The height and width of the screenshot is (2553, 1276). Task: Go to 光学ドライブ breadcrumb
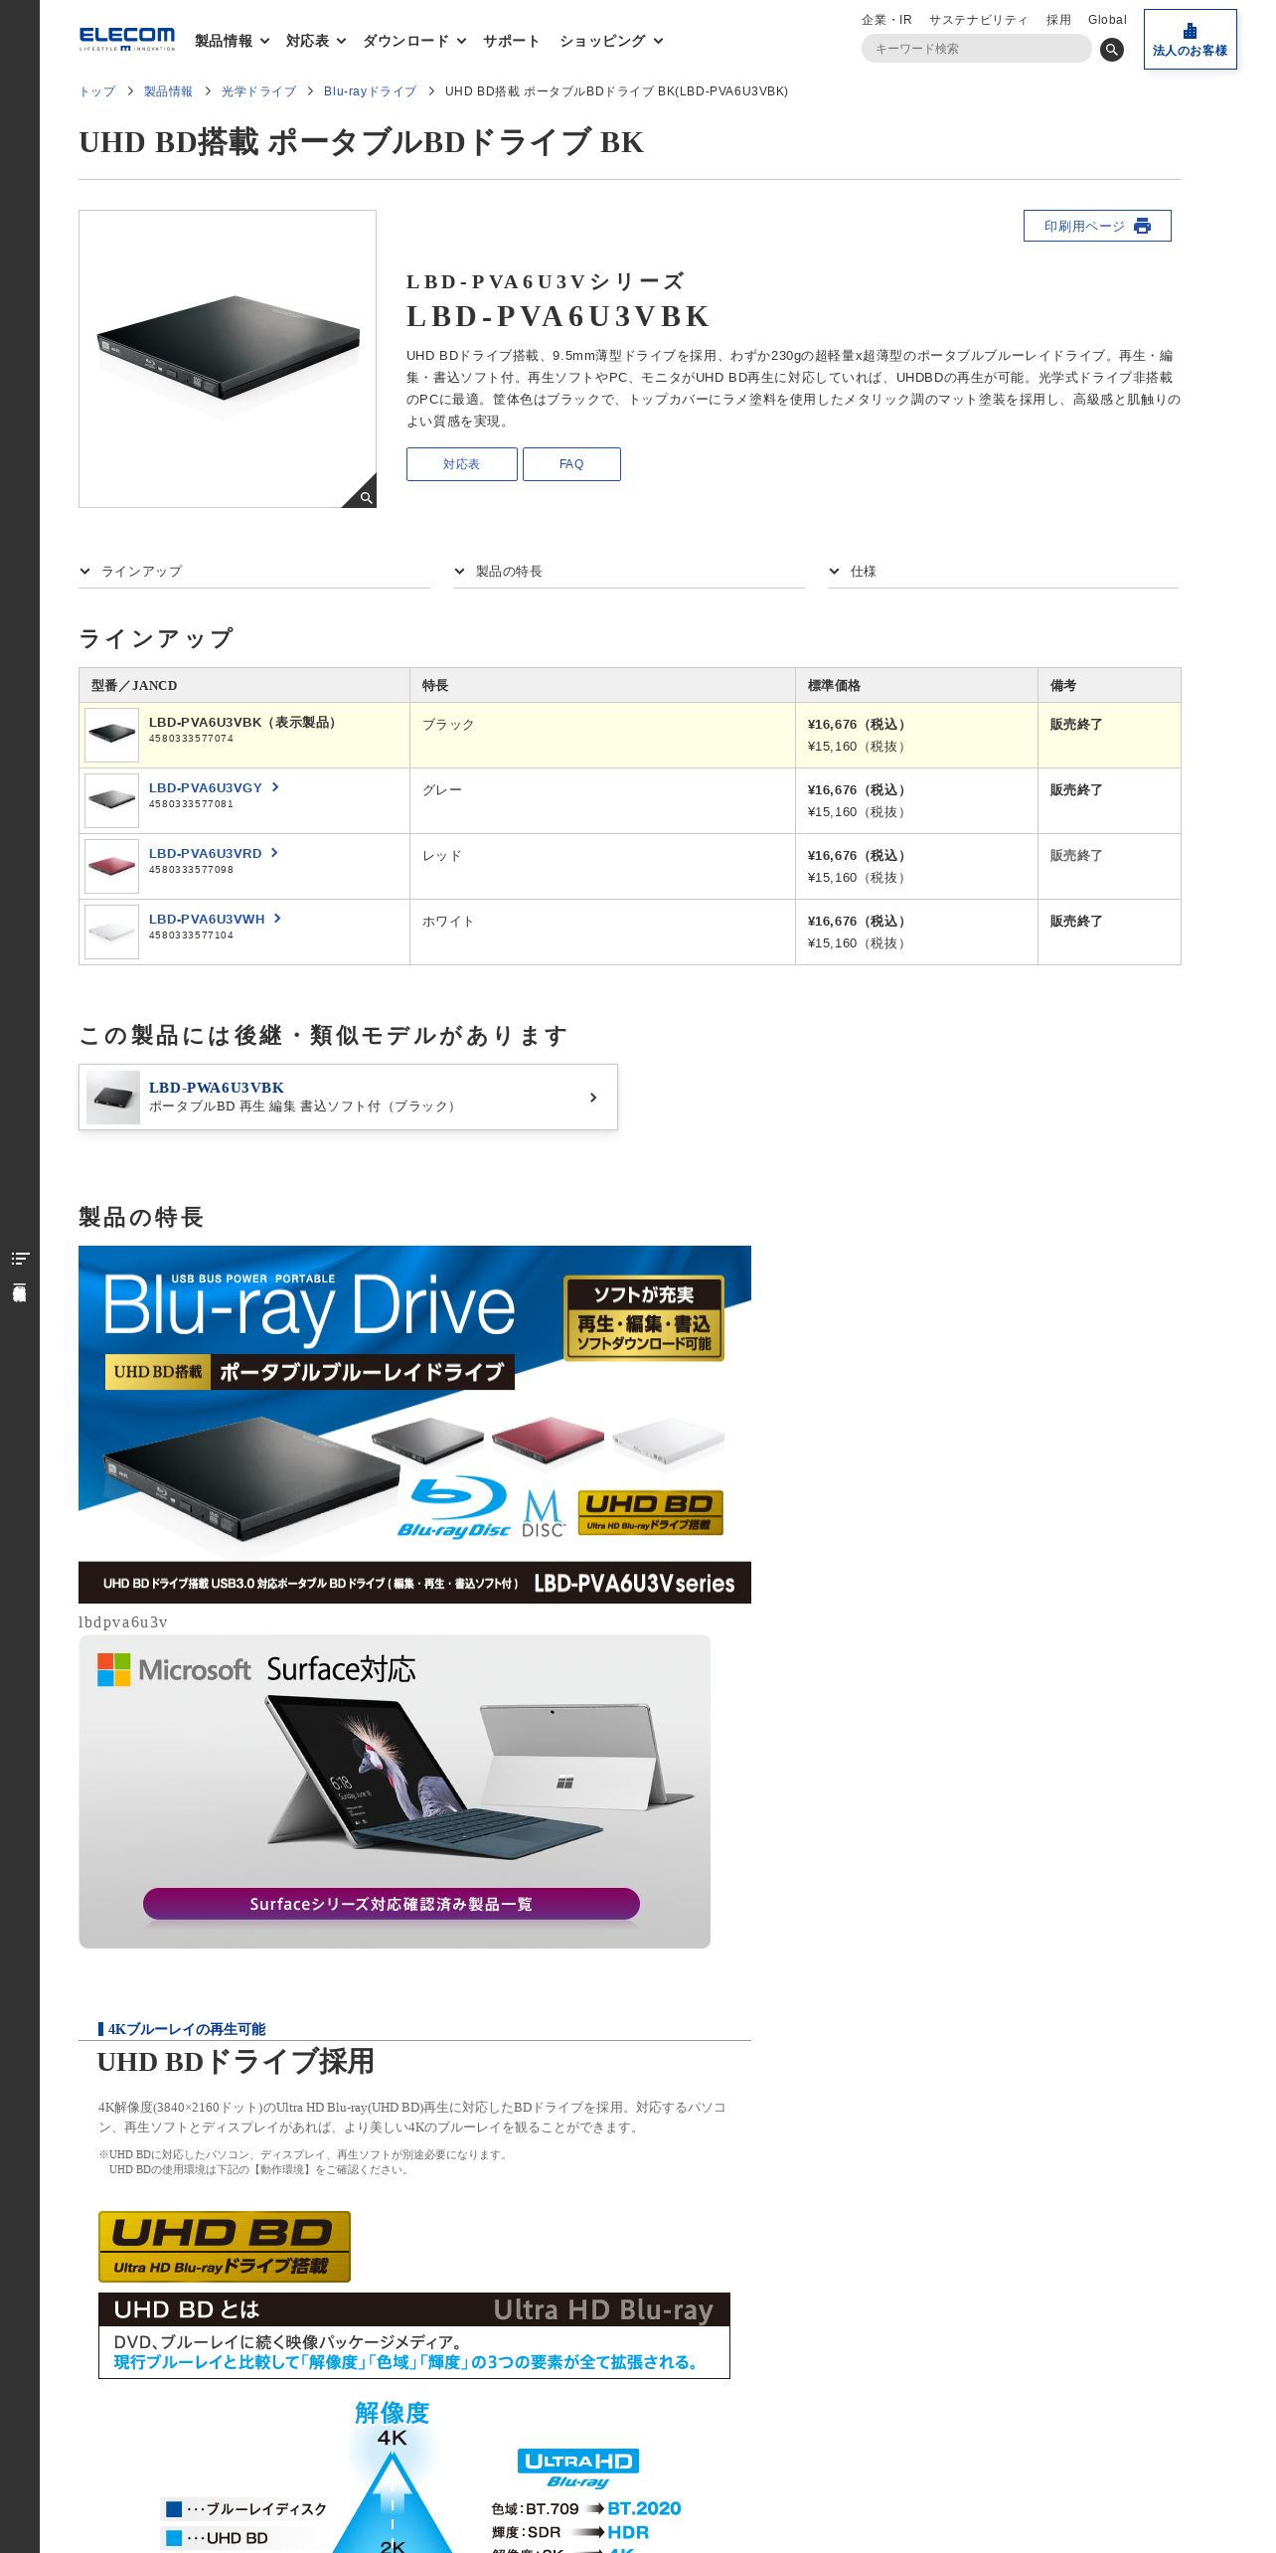258,91
